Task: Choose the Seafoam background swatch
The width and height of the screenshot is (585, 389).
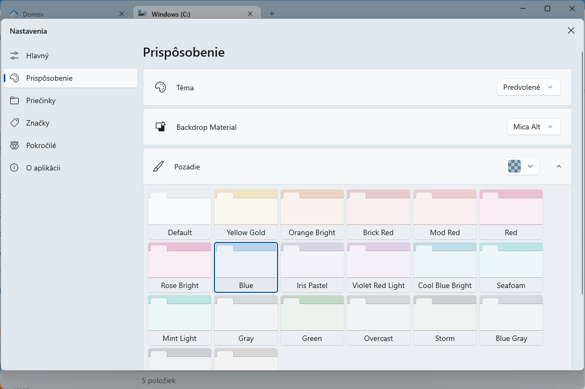Action: pyautogui.click(x=511, y=267)
